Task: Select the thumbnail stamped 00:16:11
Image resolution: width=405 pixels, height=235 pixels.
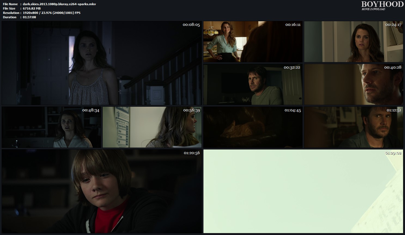Action: coord(253,42)
